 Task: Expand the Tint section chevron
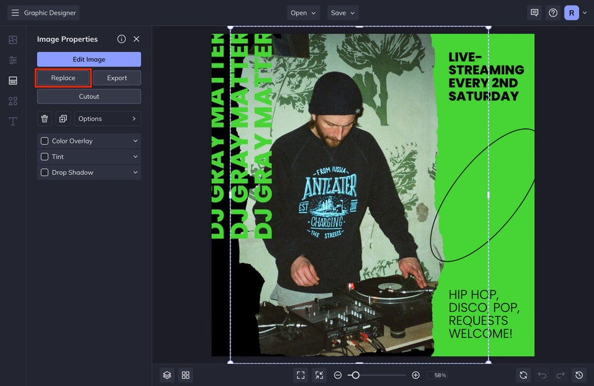click(135, 157)
